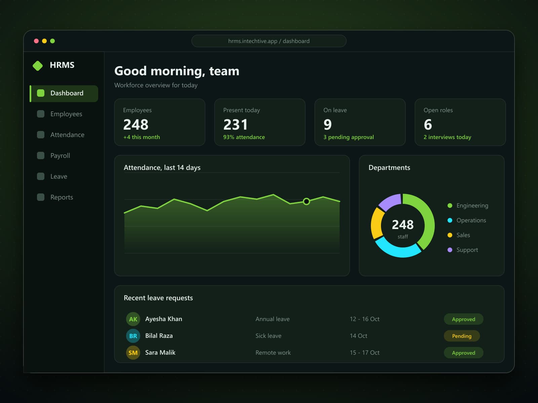Viewport: 538px width, 403px height.
Task: Click the yellow Sales legend dot
Action: (450, 235)
